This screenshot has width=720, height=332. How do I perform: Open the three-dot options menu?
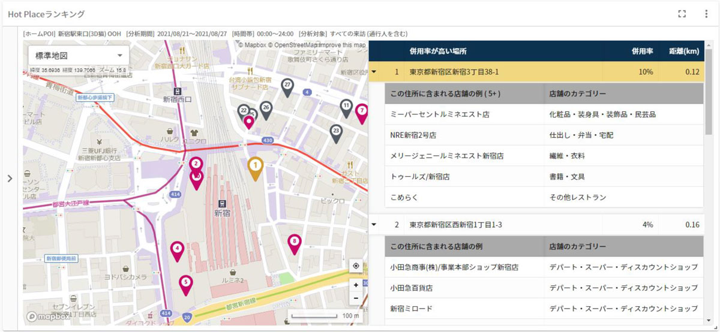706,14
